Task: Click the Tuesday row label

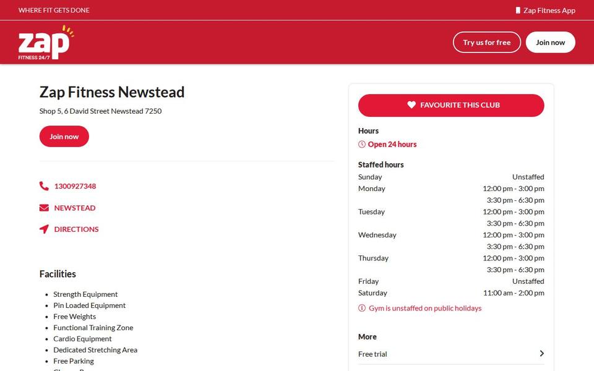Action: (371, 211)
